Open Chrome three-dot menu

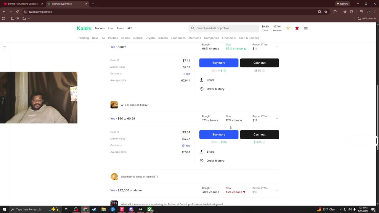[x=375, y=12]
